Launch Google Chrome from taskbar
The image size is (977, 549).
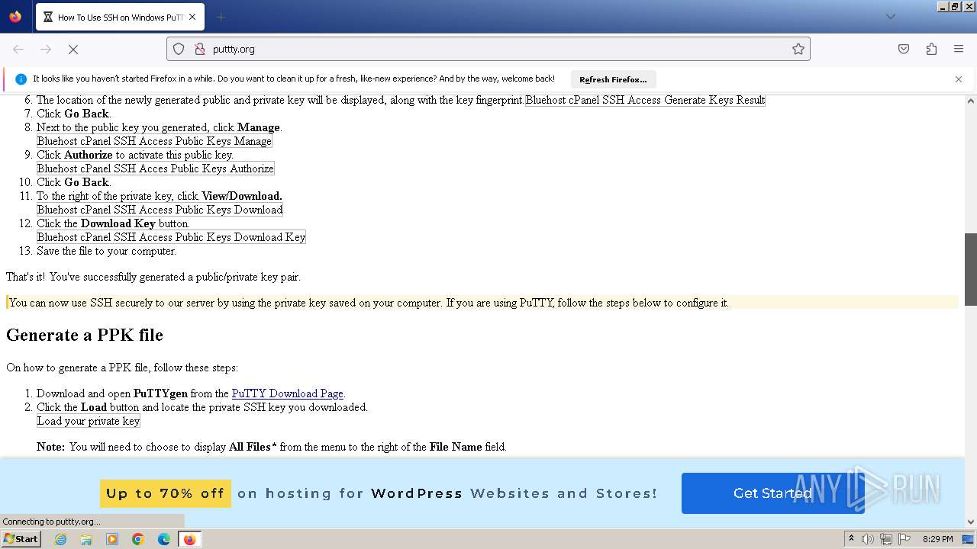click(x=138, y=539)
